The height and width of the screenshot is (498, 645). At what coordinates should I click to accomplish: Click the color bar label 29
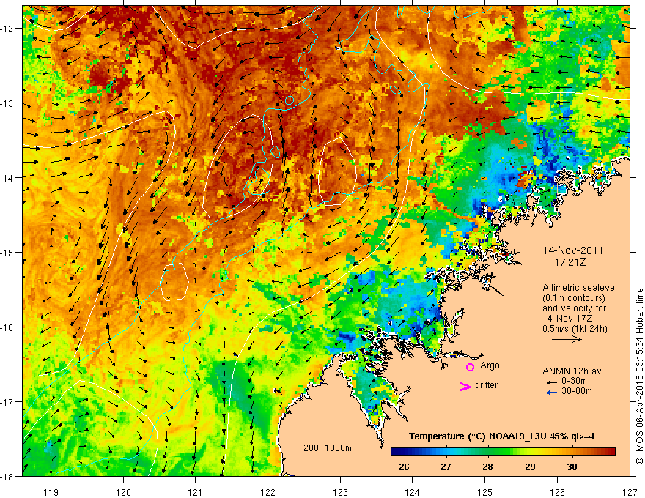pyautogui.click(x=530, y=467)
